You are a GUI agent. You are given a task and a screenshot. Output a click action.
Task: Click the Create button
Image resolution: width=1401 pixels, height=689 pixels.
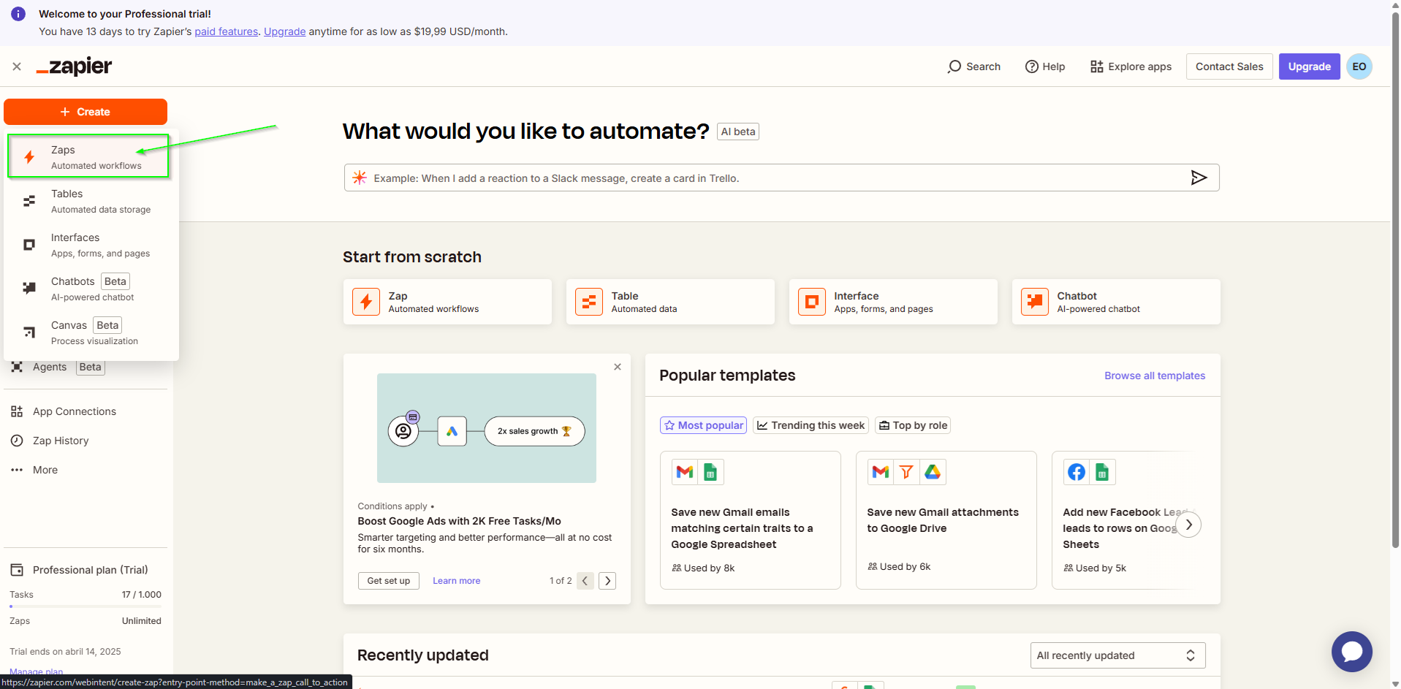click(86, 112)
